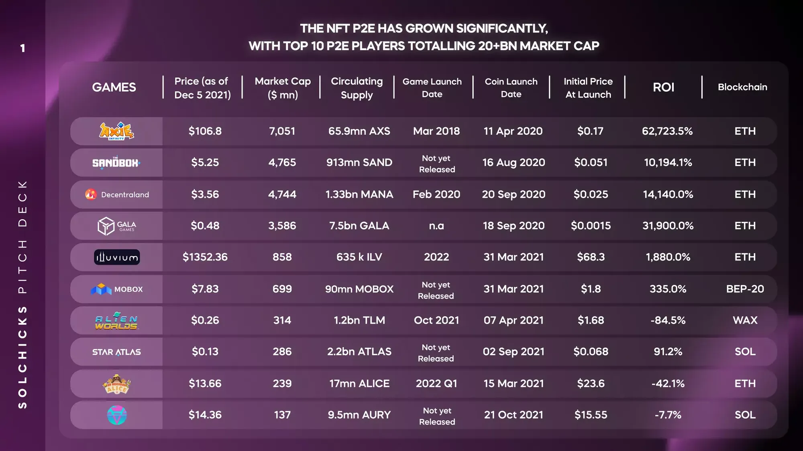Select the Gala Games cube logo

(x=106, y=226)
